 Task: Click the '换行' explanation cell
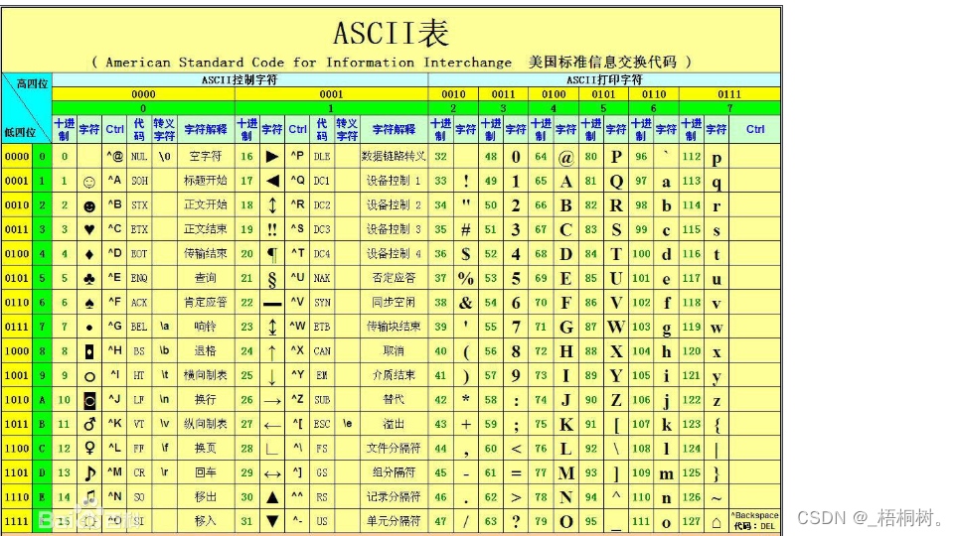click(x=206, y=400)
